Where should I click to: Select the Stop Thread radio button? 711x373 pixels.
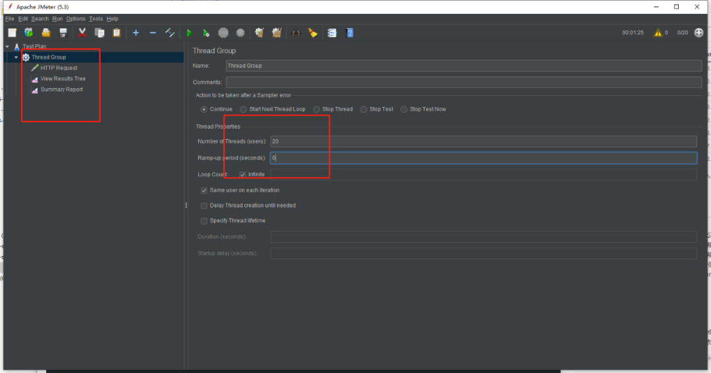pyautogui.click(x=317, y=110)
